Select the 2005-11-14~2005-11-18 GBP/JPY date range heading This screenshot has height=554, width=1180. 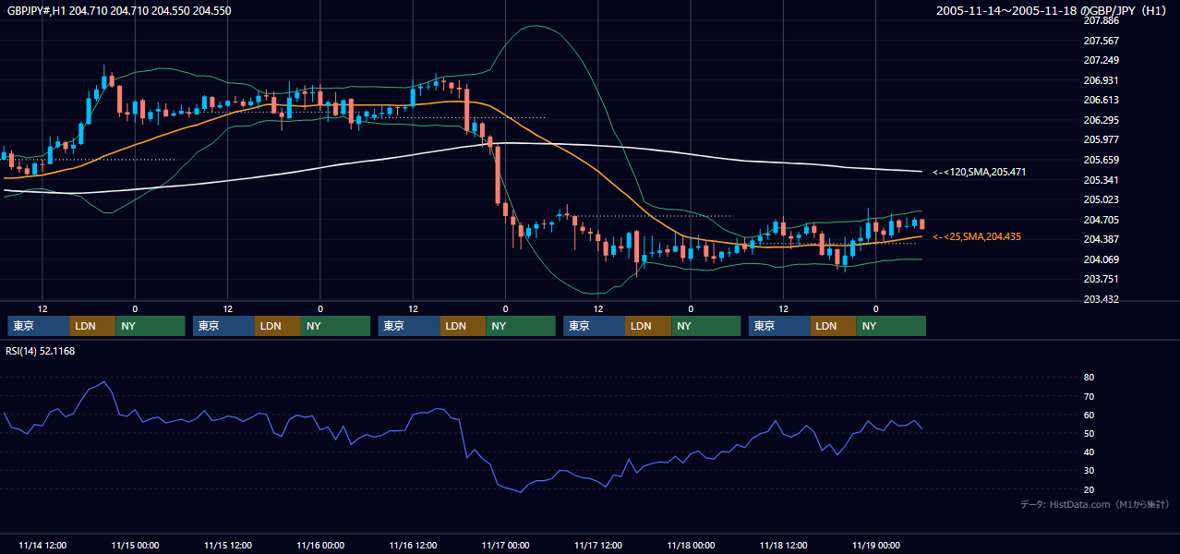tap(1053, 11)
